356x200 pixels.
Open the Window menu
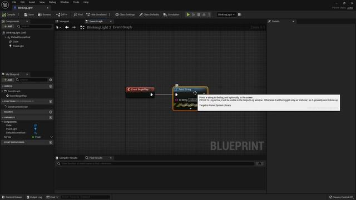pos(65,2)
